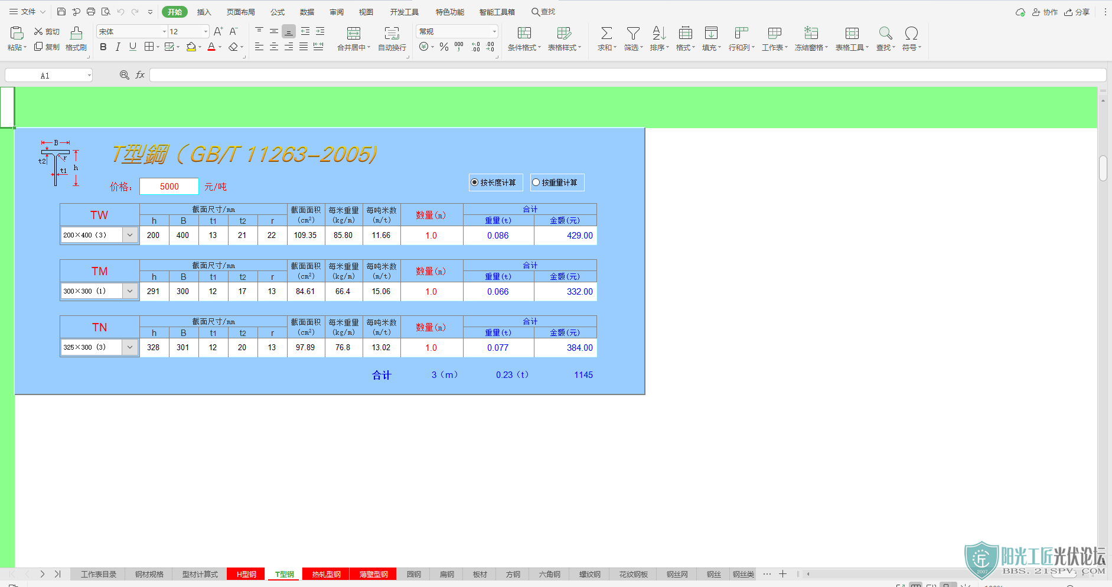Click the Borders icon in font group
The image size is (1112, 587).
[x=149, y=47]
